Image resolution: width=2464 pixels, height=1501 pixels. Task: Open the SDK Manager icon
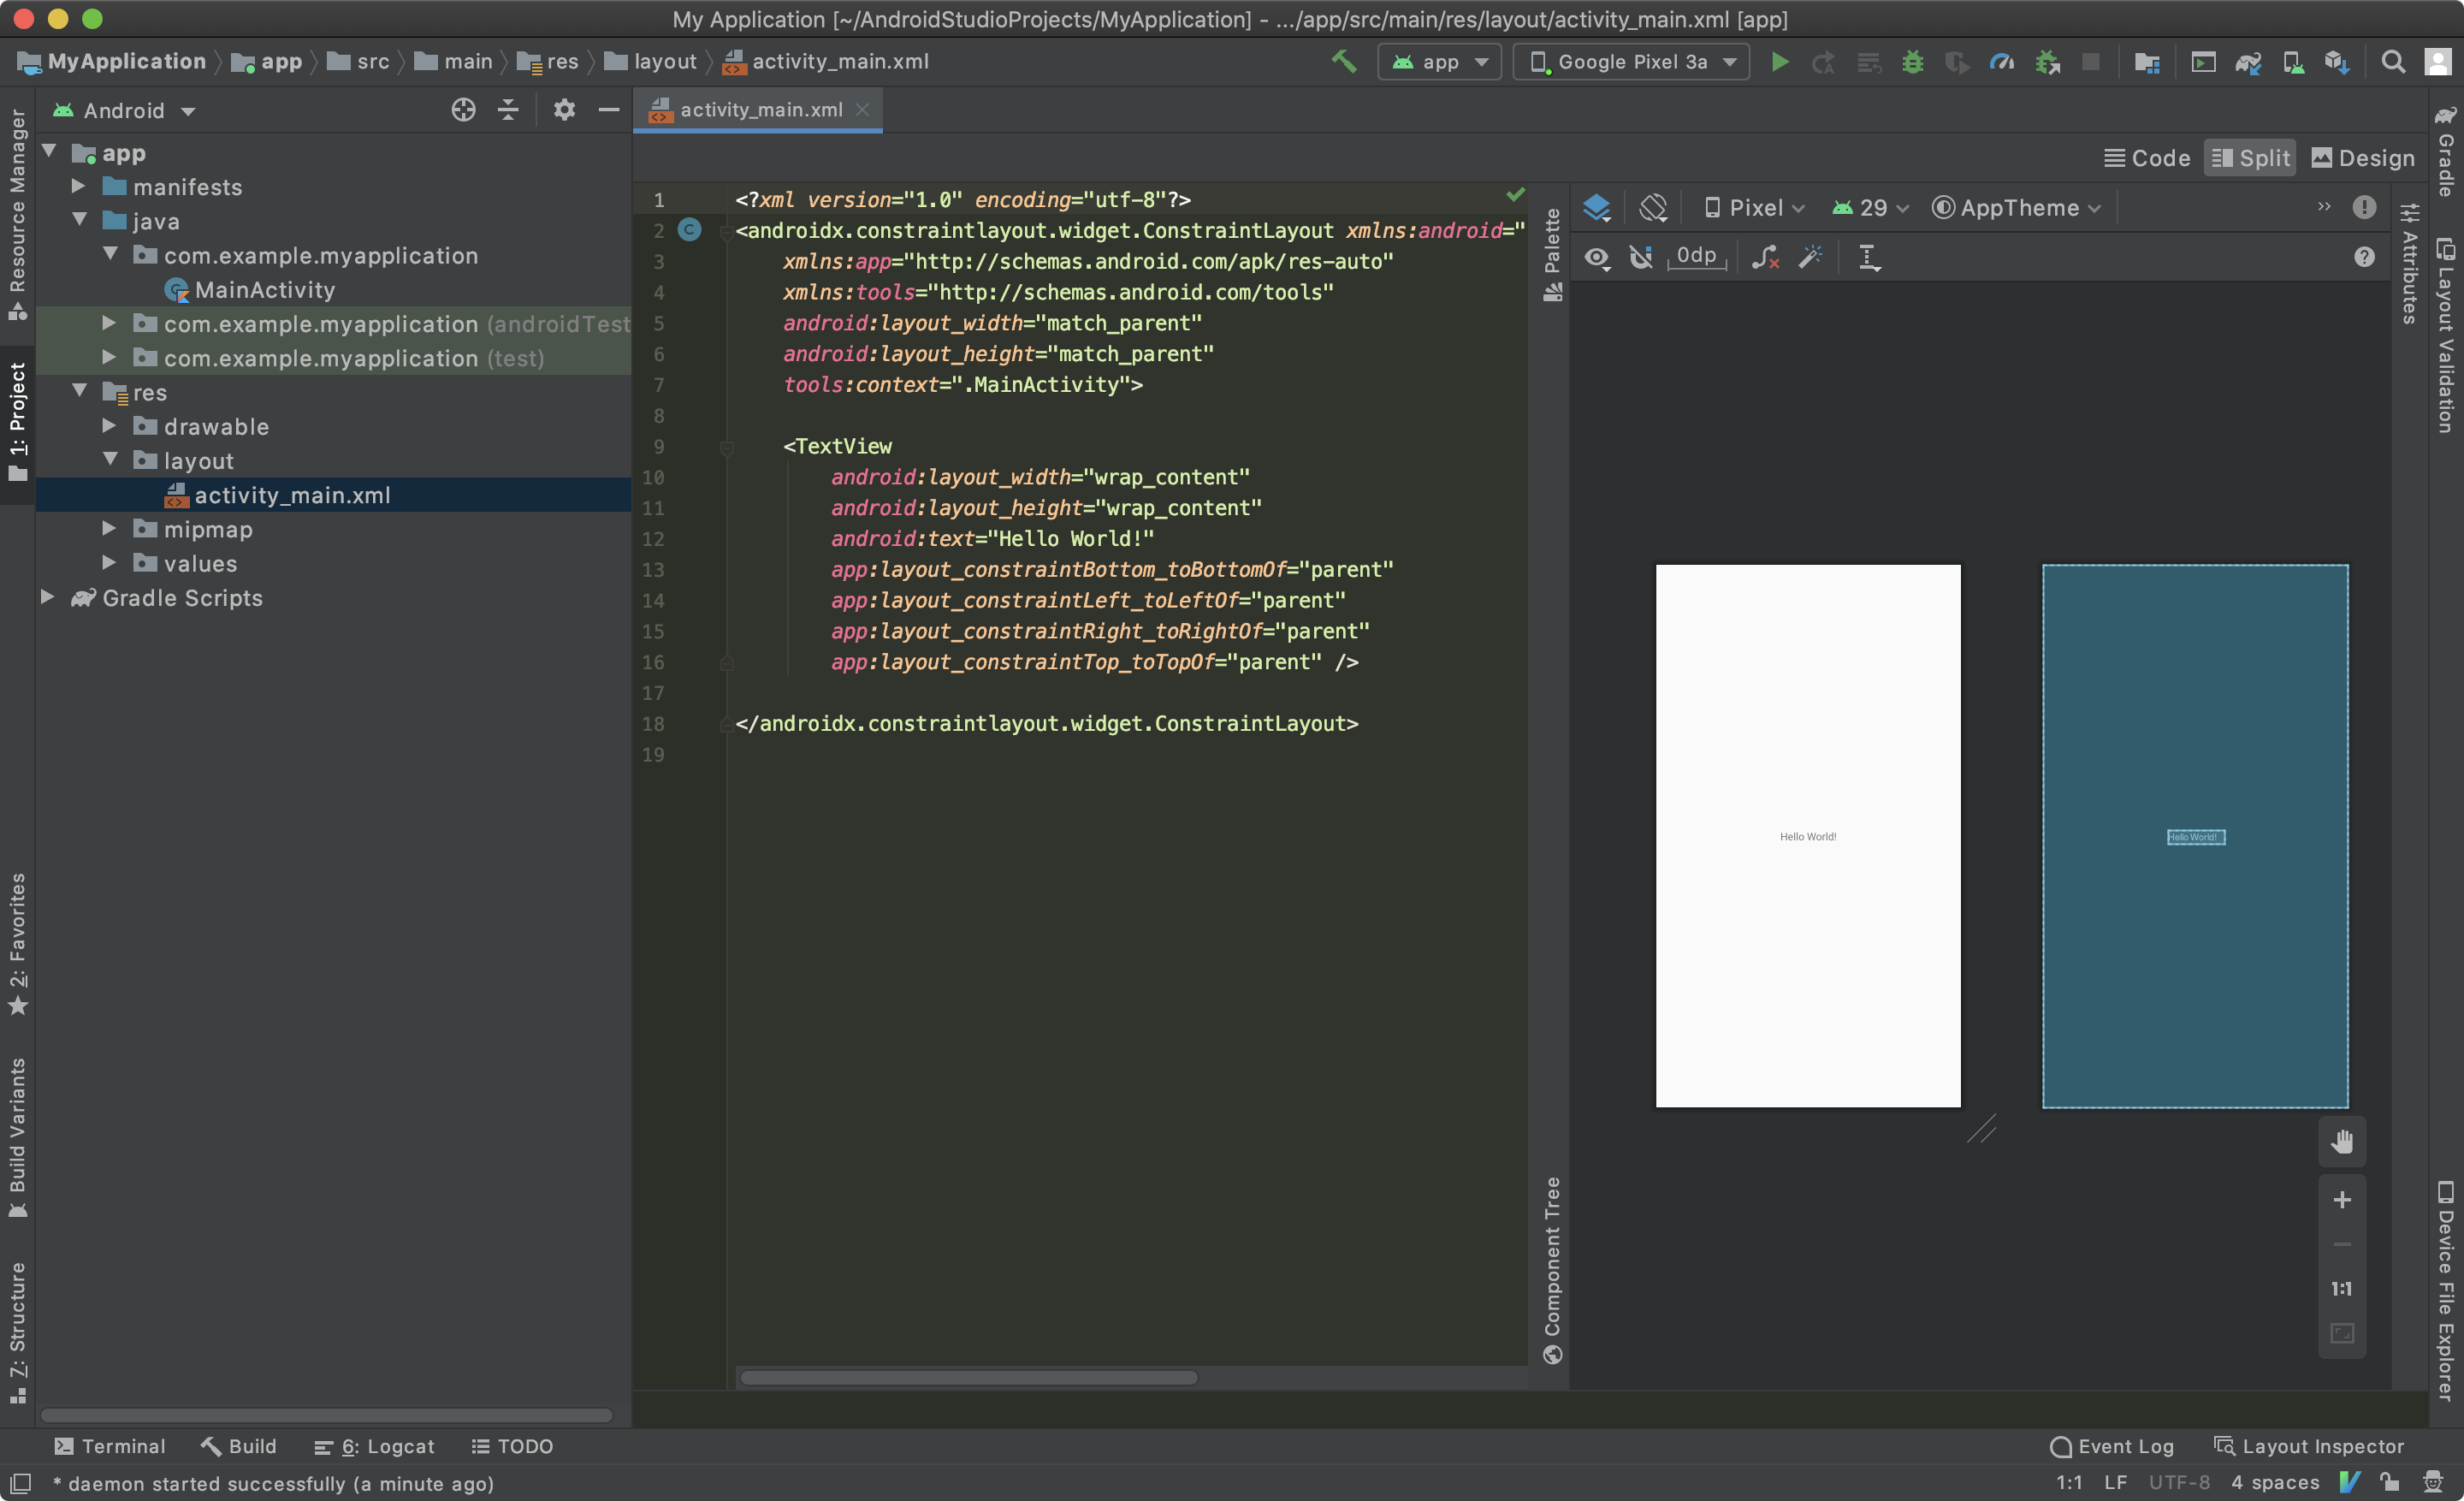coord(2337,61)
